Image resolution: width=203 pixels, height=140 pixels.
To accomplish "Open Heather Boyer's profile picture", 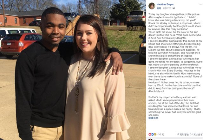I will [152, 6].
